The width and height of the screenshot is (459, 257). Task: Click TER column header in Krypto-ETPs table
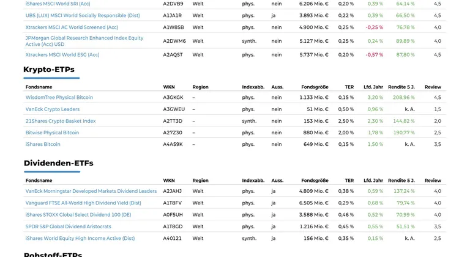point(349,87)
